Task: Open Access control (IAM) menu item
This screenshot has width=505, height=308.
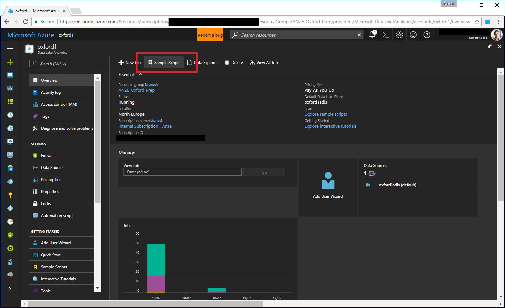Action: click(62, 104)
